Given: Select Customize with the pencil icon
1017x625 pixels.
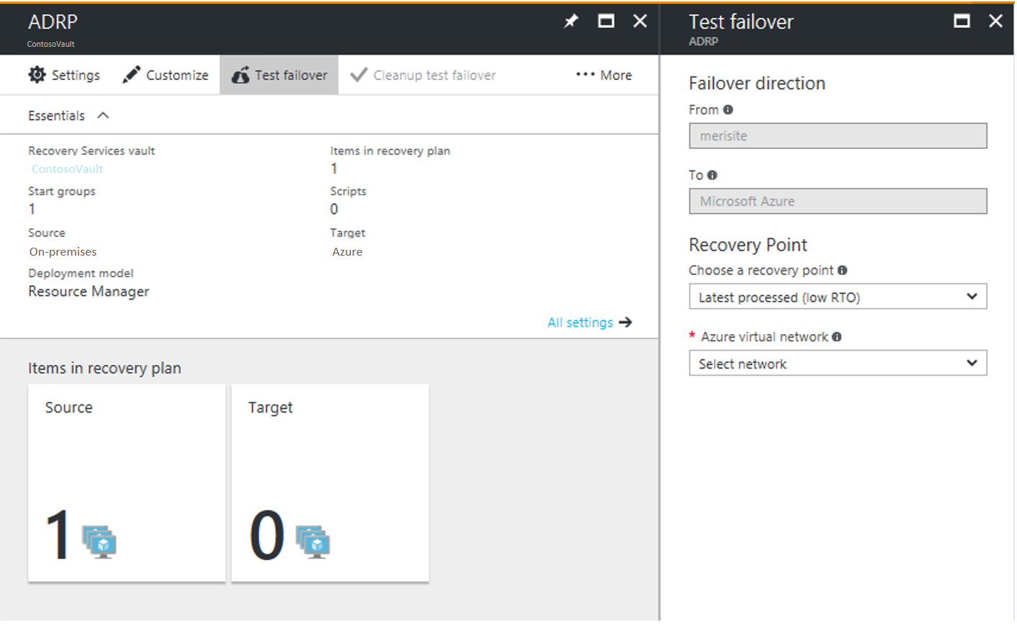Looking at the screenshot, I should tap(131, 74).
